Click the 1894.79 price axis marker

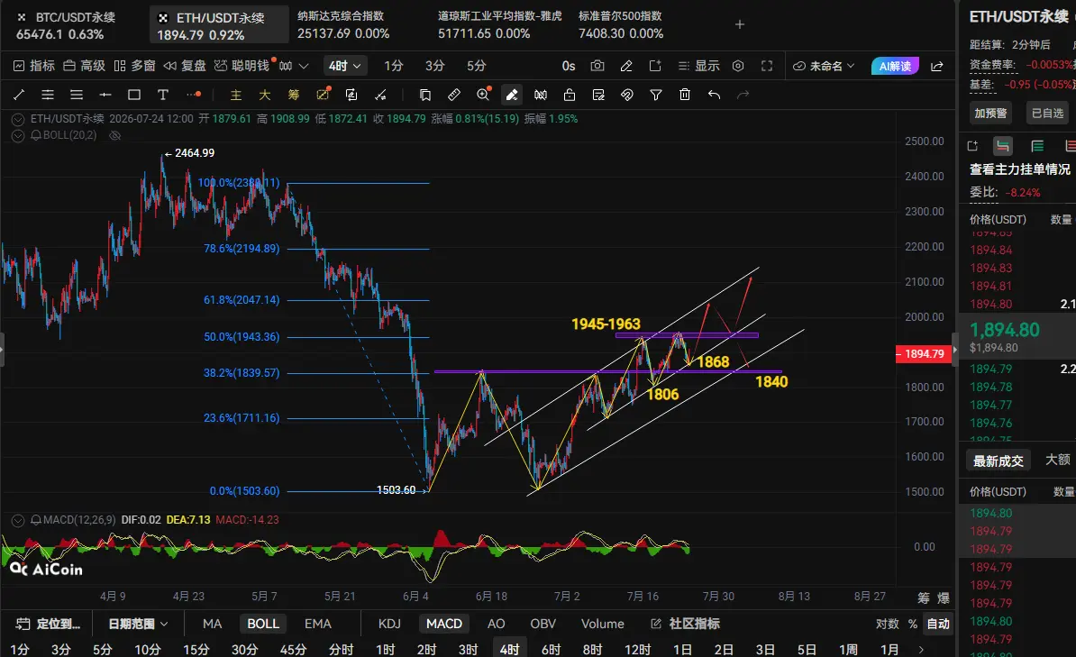click(923, 353)
